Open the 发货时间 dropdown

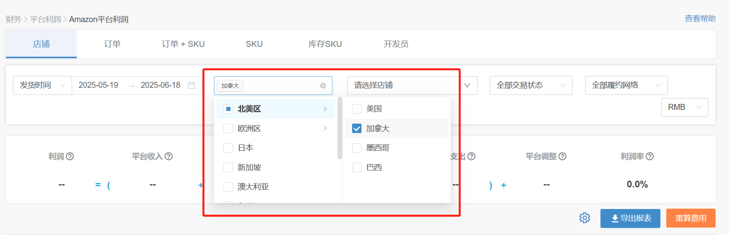tap(43, 85)
